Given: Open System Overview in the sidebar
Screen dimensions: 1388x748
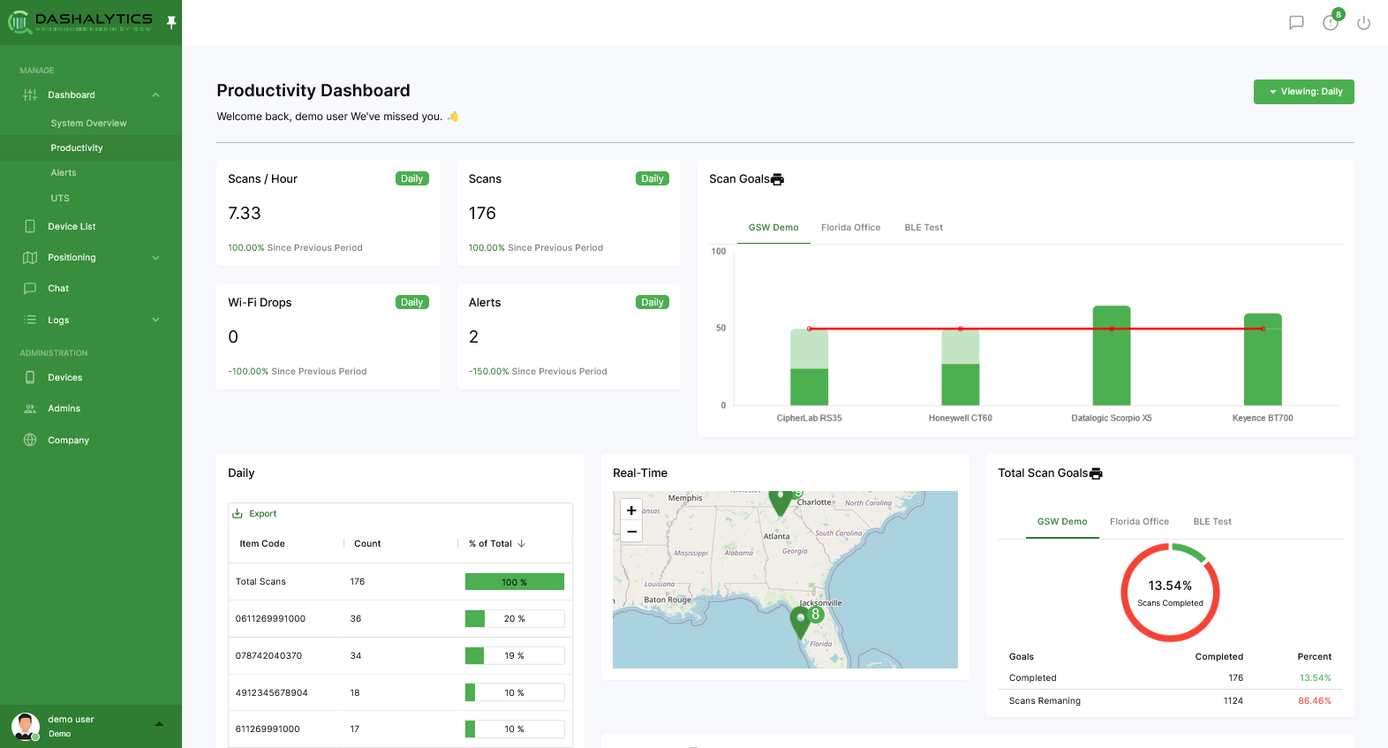Looking at the screenshot, I should 88,124.
